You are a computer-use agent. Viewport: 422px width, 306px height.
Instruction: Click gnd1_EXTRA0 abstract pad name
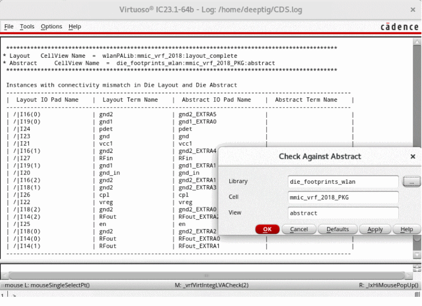197,122
